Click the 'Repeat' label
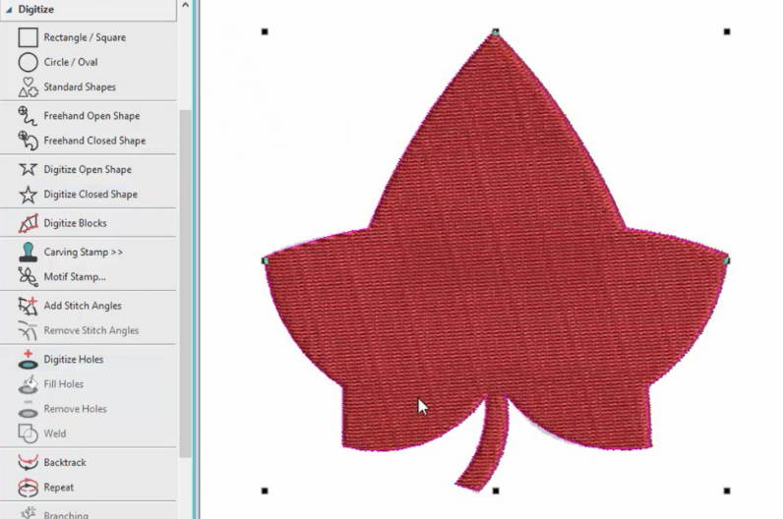 (59, 488)
